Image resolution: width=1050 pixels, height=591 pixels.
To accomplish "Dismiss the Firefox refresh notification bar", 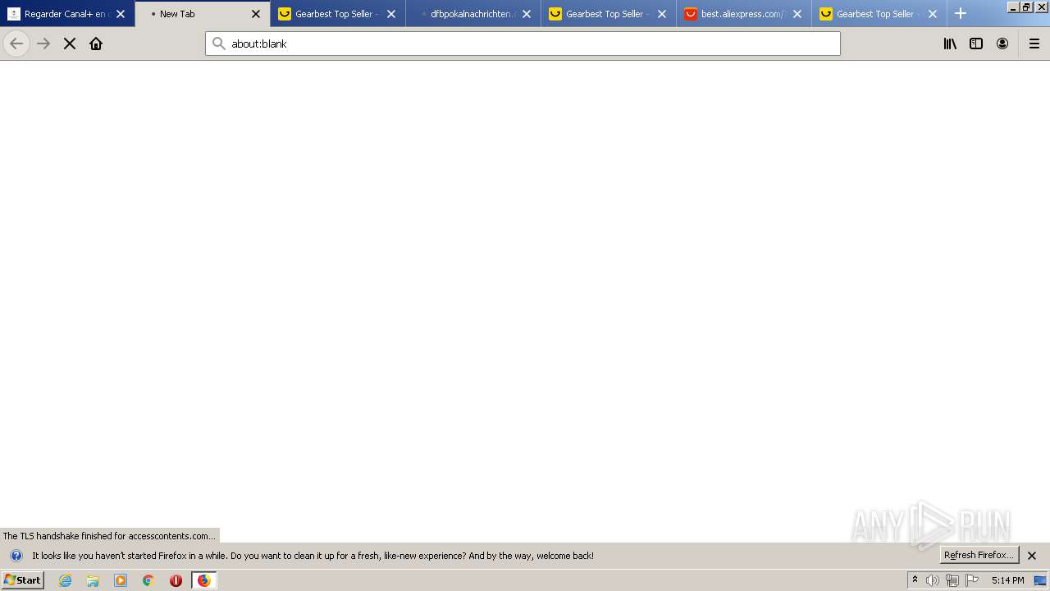I will pos(1032,556).
